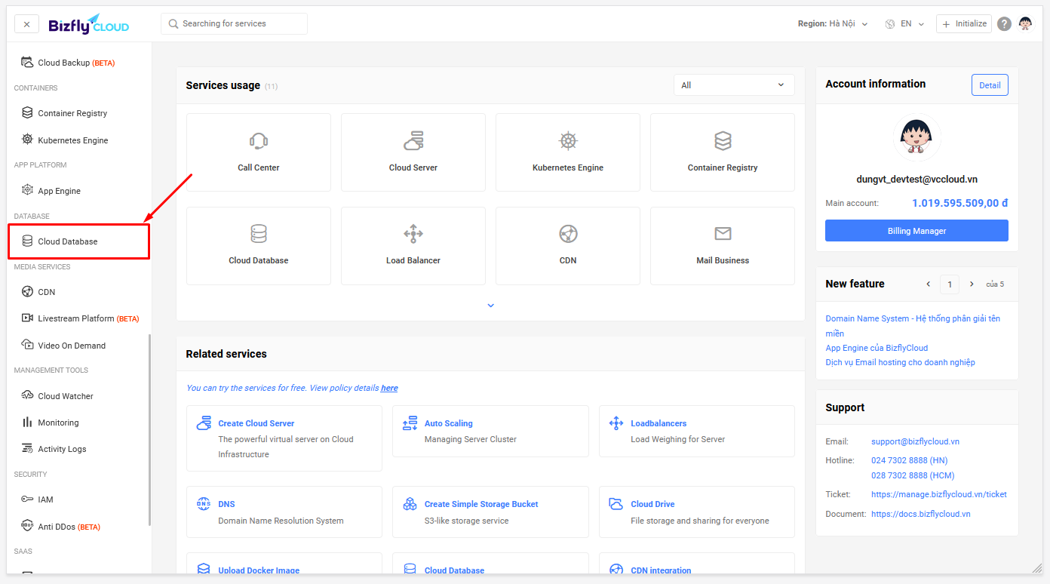Click the 028 7302 8888 (HCM) hotline
Viewport: 1050px width, 584px height.
[x=913, y=475]
